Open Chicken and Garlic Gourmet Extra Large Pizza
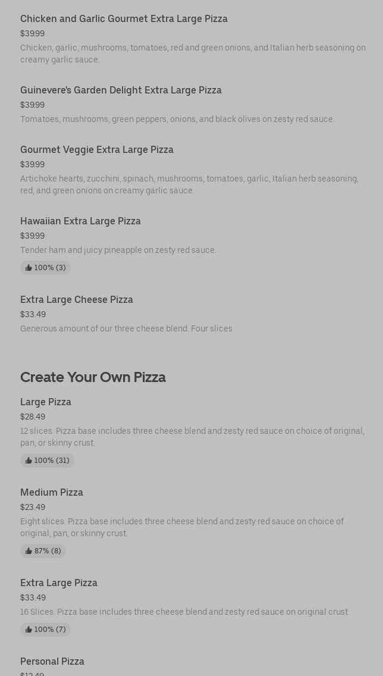 pos(124,18)
